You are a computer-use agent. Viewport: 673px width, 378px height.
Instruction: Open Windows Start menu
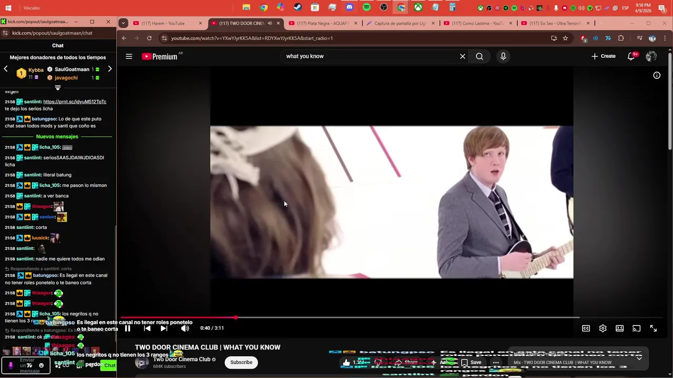click(x=8, y=8)
